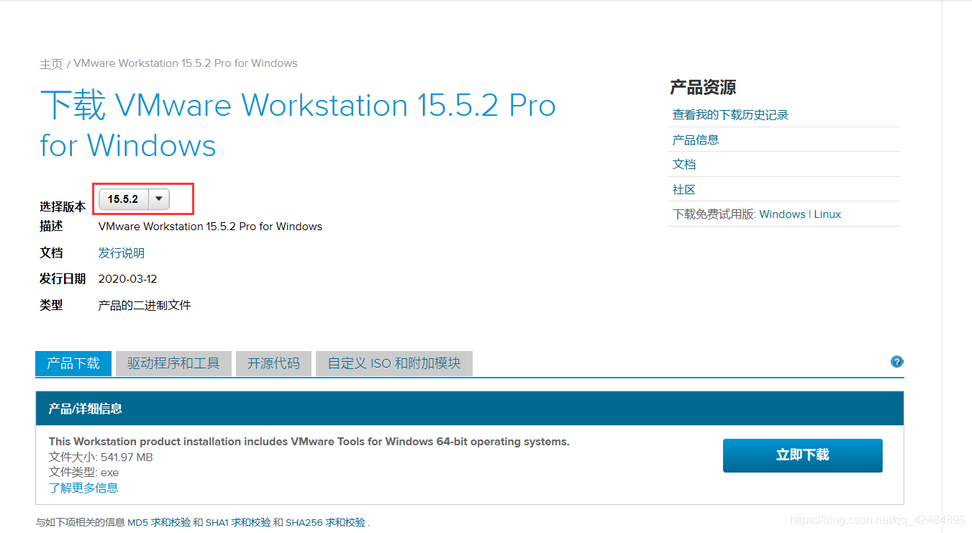Image resolution: width=972 pixels, height=533 pixels.
Task: Click the 了解更多信息 link
Action: click(83, 488)
